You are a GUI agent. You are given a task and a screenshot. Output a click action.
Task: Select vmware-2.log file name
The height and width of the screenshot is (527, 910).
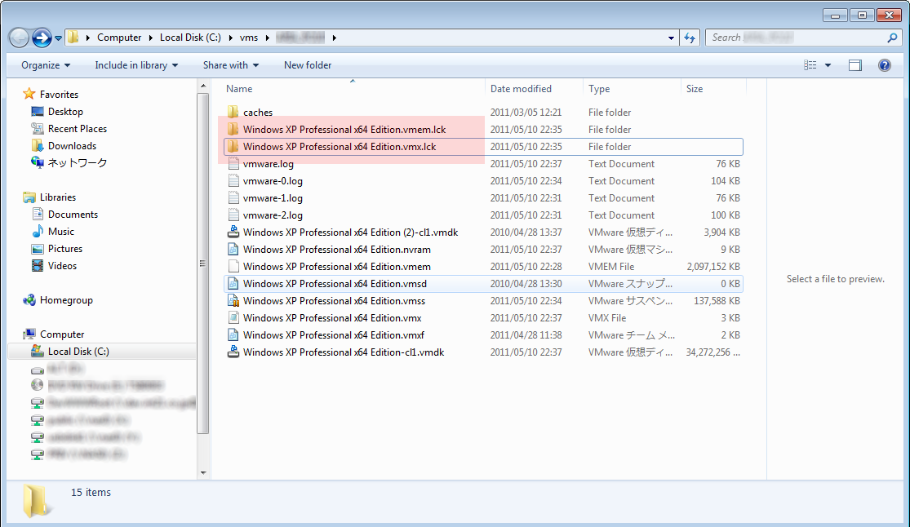273,215
